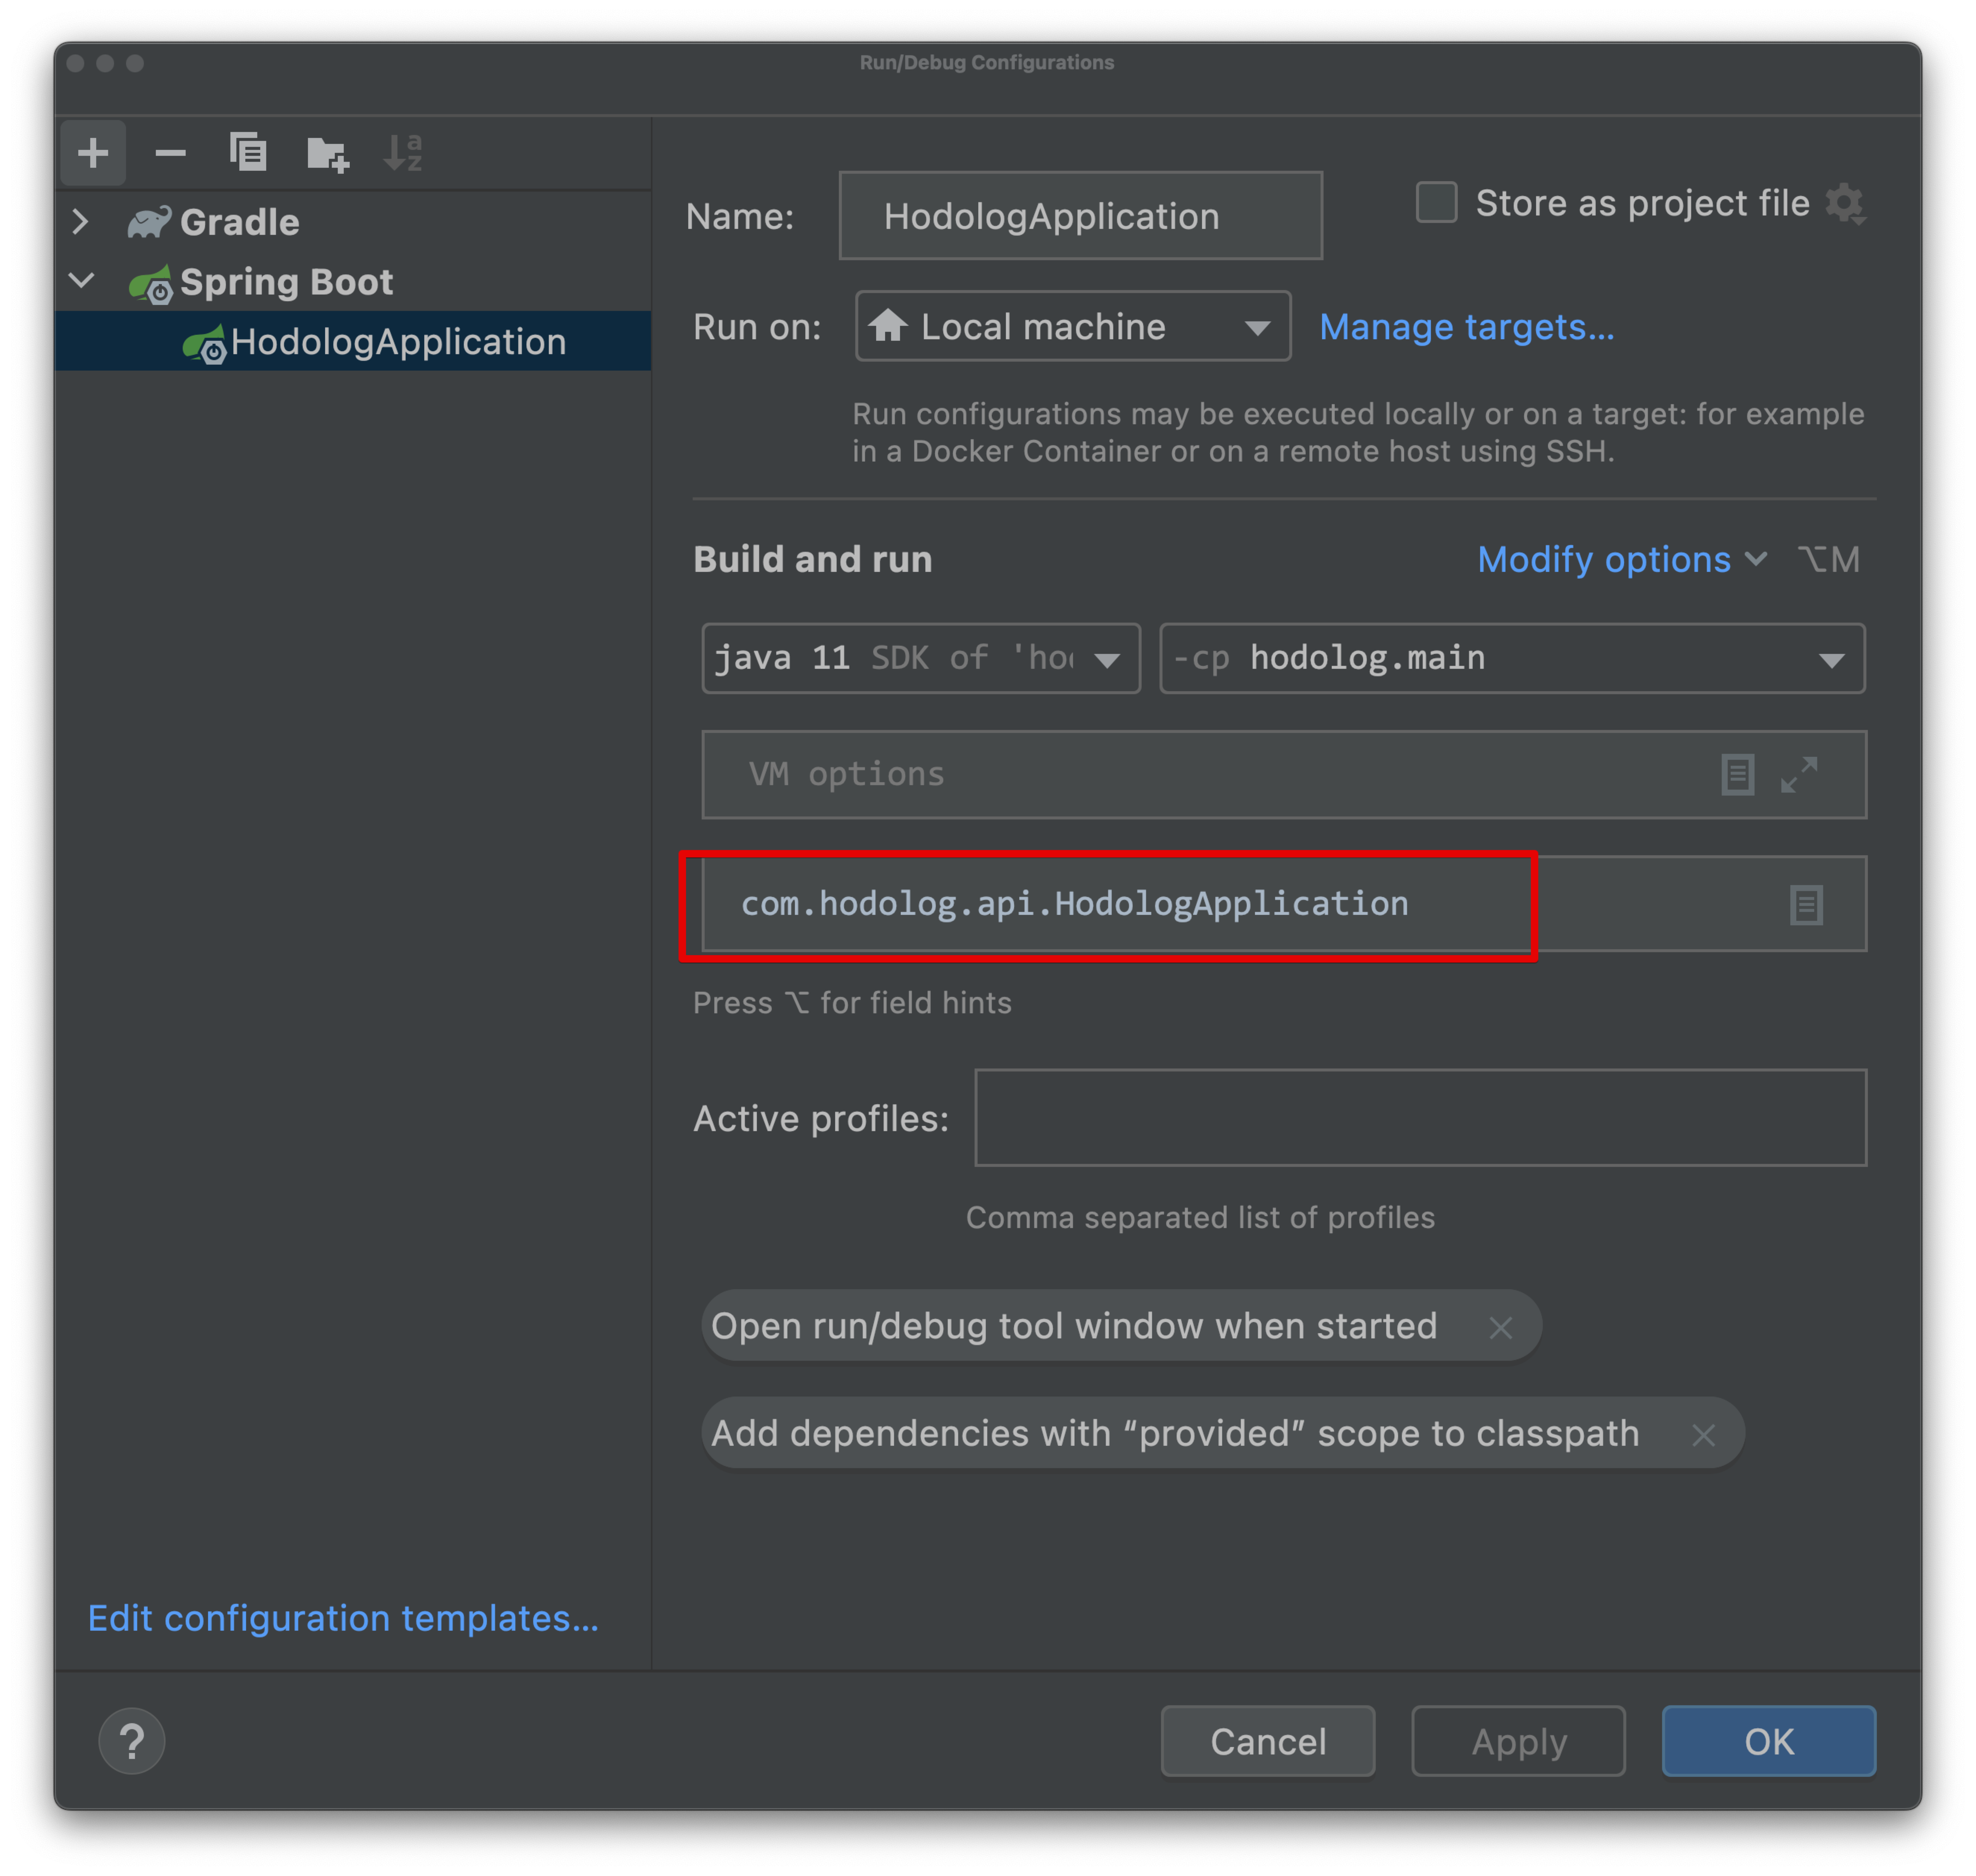Open the -cp hodolog.main classpath dropdown
This screenshot has height=1876, width=1976.
pos(1512,658)
